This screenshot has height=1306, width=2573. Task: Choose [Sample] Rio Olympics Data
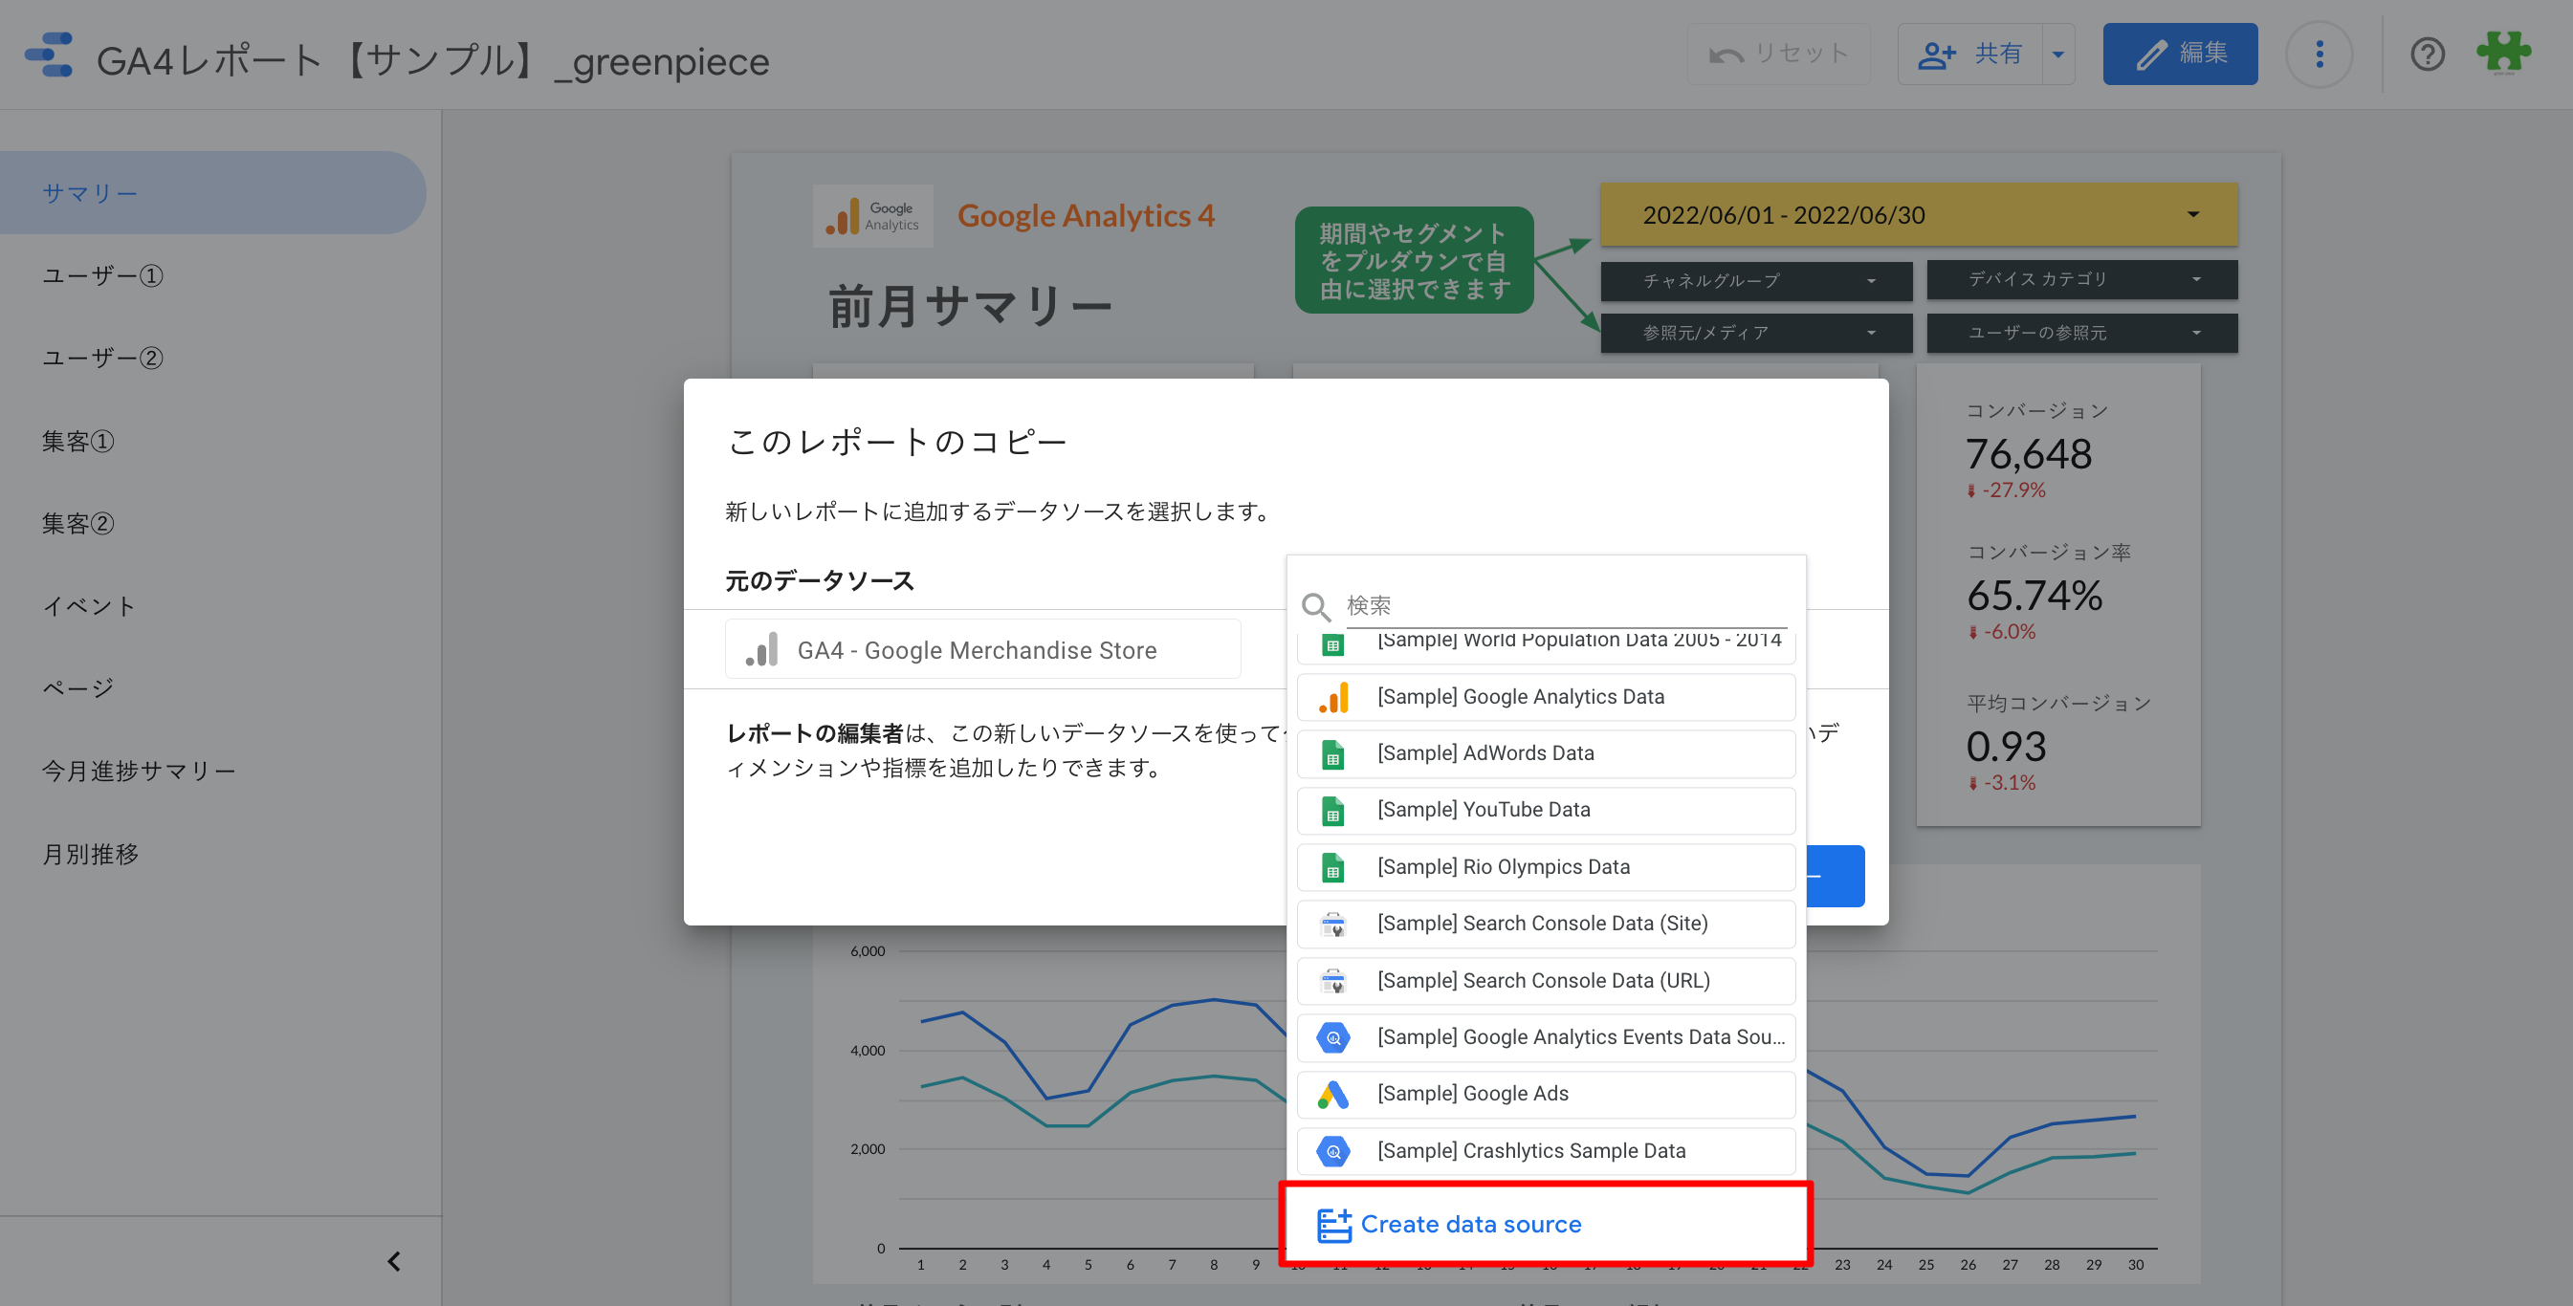(1545, 866)
